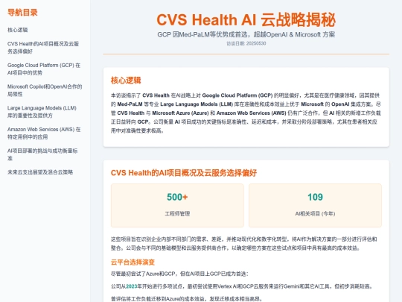The image size is (402, 302).
Task: Click the 访谈日期 20250530 date text
Action: (246, 43)
